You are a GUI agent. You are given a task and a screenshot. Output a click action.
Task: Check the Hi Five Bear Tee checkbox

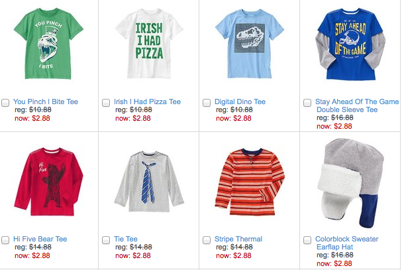click(5, 239)
